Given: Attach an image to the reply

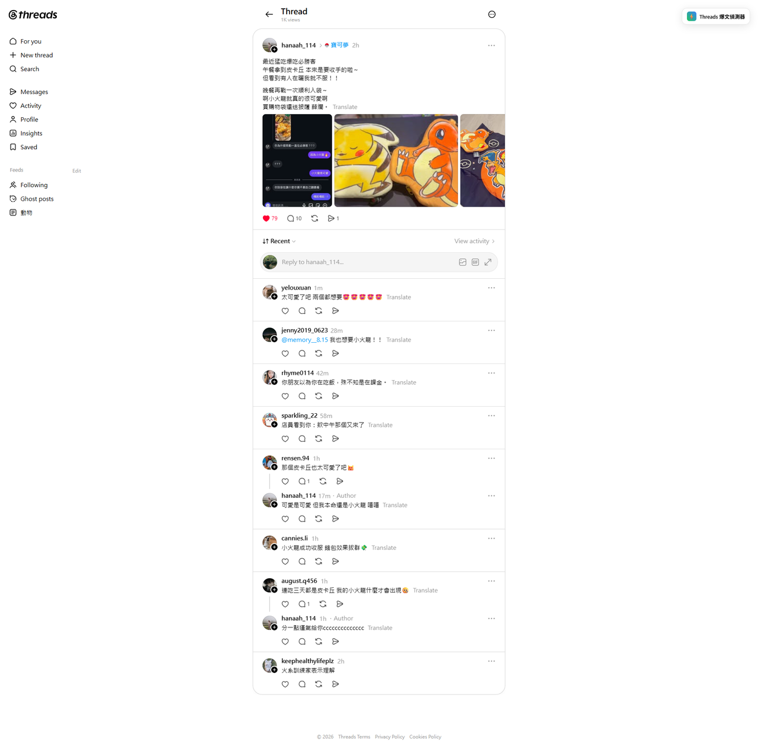Looking at the screenshot, I should coord(462,262).
